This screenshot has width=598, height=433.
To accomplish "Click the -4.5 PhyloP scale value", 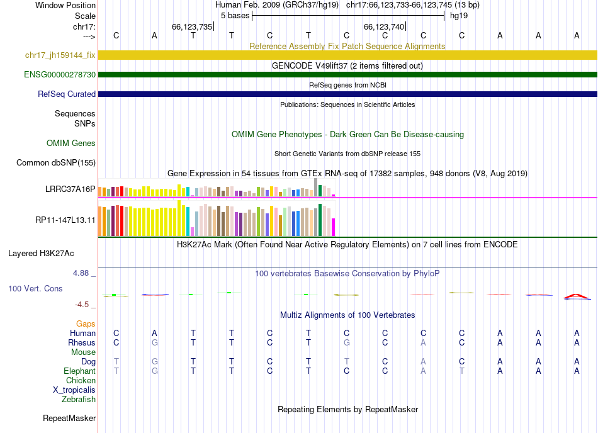I will click(82, 304).
